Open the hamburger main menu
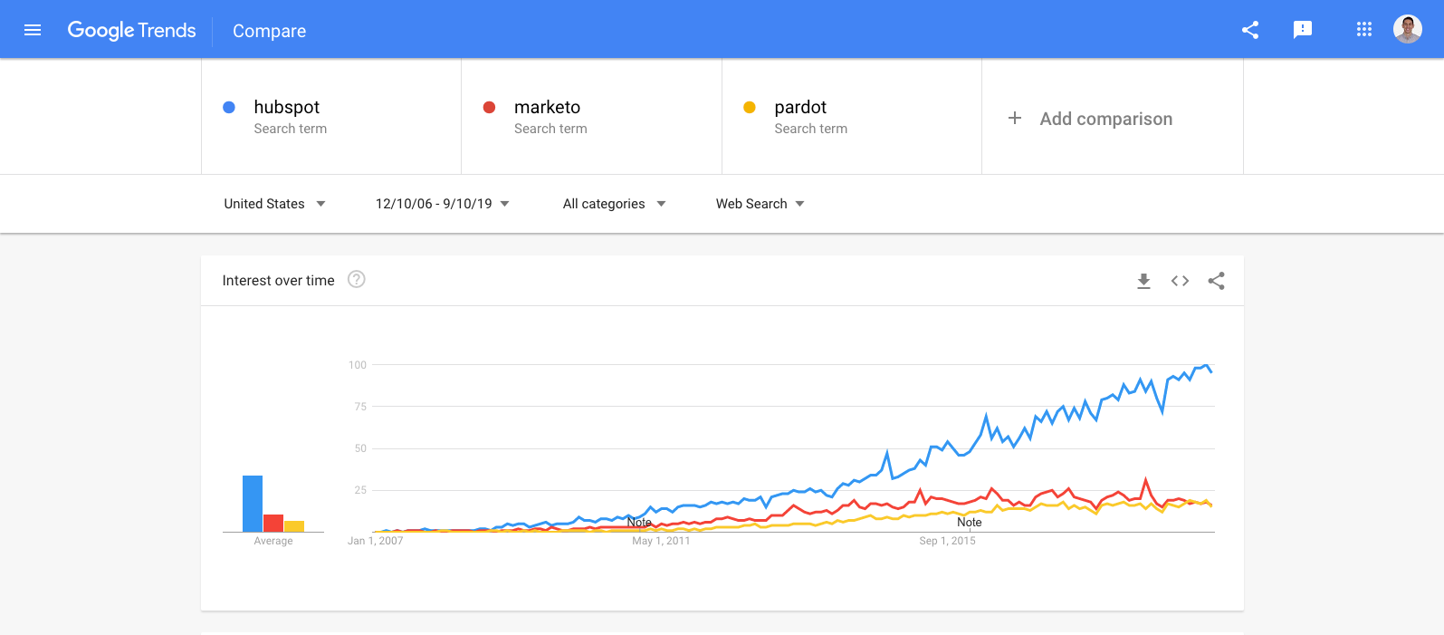Viewport: 1444px width, 635px height. pyautogui.click(x=33, y=30)
